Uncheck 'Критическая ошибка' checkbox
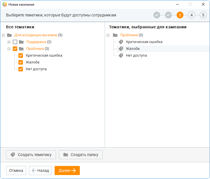 pos(21,56)
